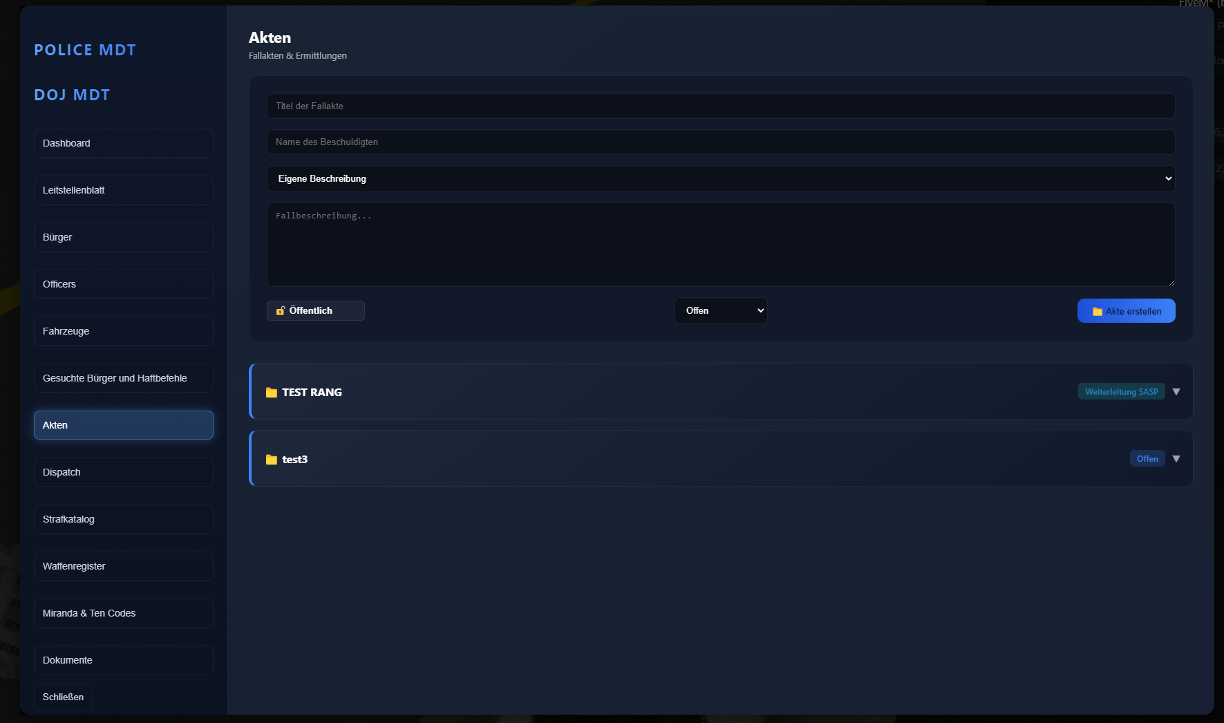Viewport: 1224px width, 723px height.
Task: Open the Offen status dropdown
Action: point(720,311)
